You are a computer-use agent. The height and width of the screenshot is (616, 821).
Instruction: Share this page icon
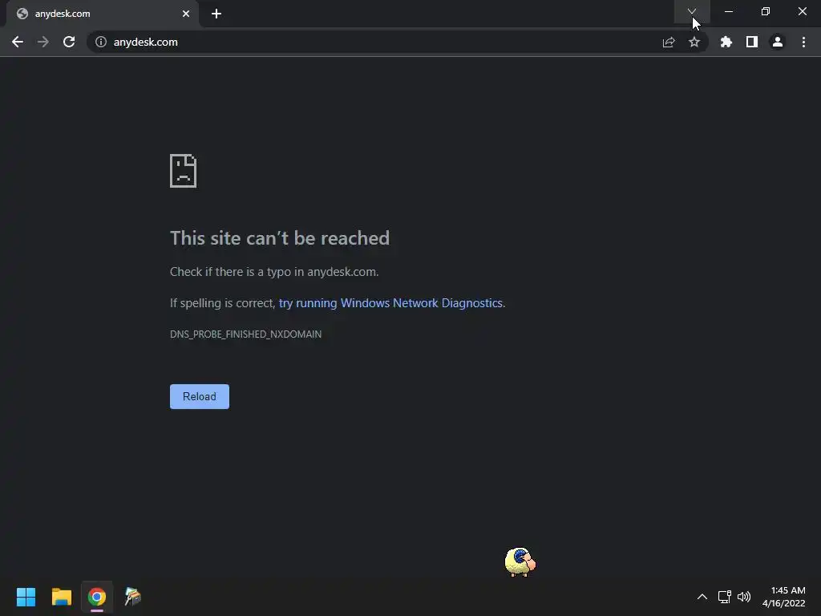[x=669, y=42]
